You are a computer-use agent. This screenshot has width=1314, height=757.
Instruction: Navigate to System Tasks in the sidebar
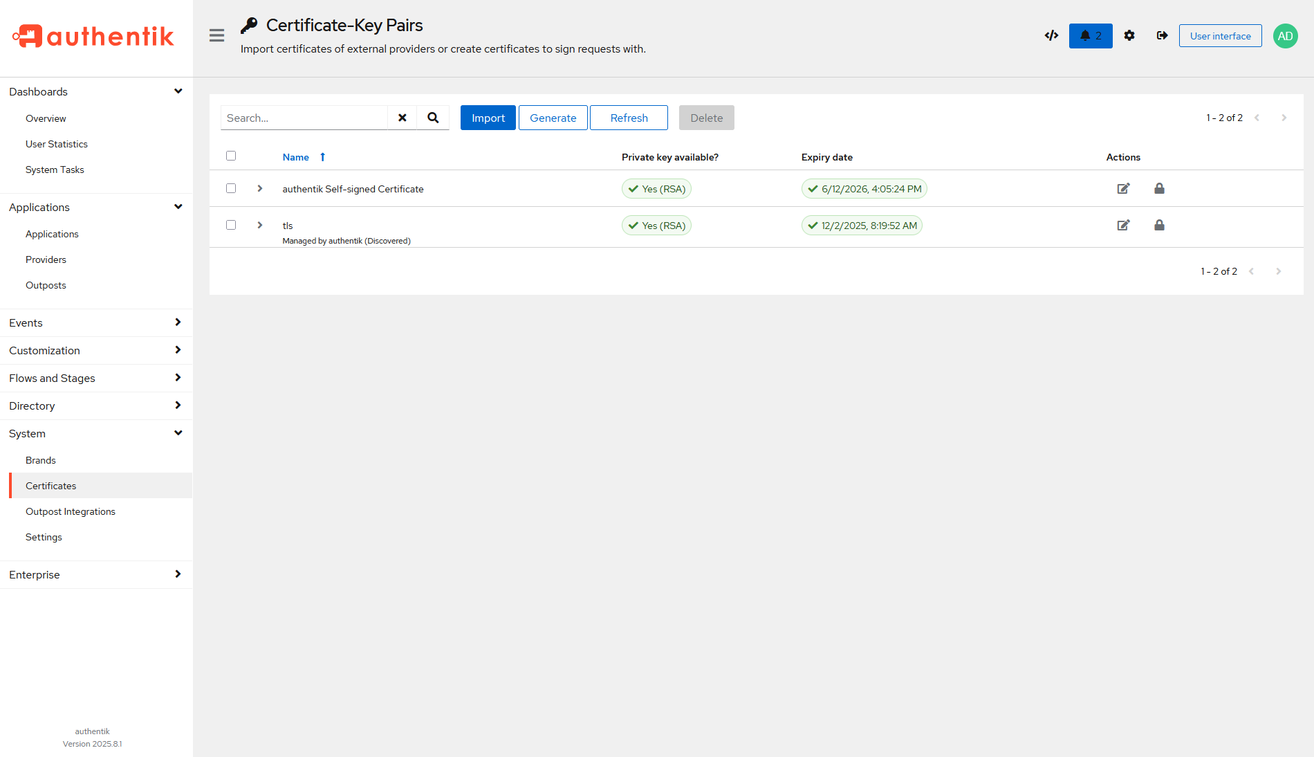pos(55,170)
